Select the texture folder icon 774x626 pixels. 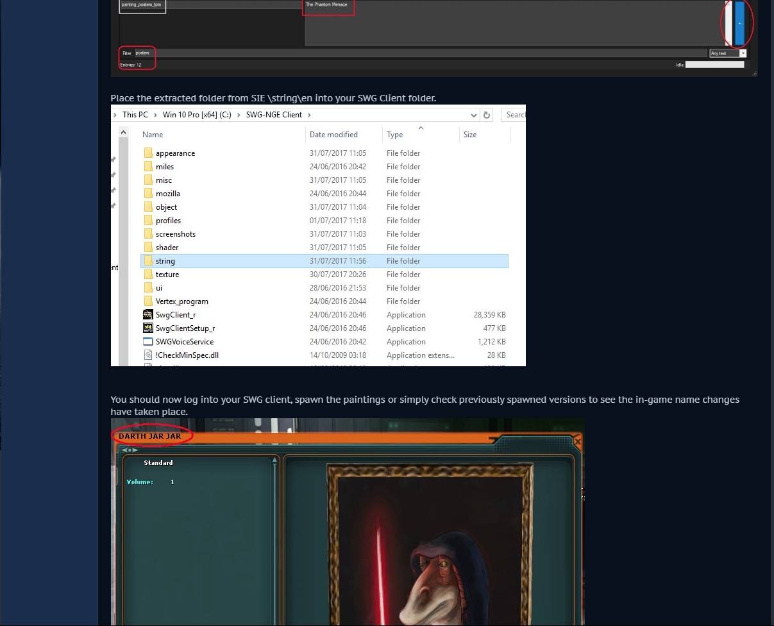(148, 275)
